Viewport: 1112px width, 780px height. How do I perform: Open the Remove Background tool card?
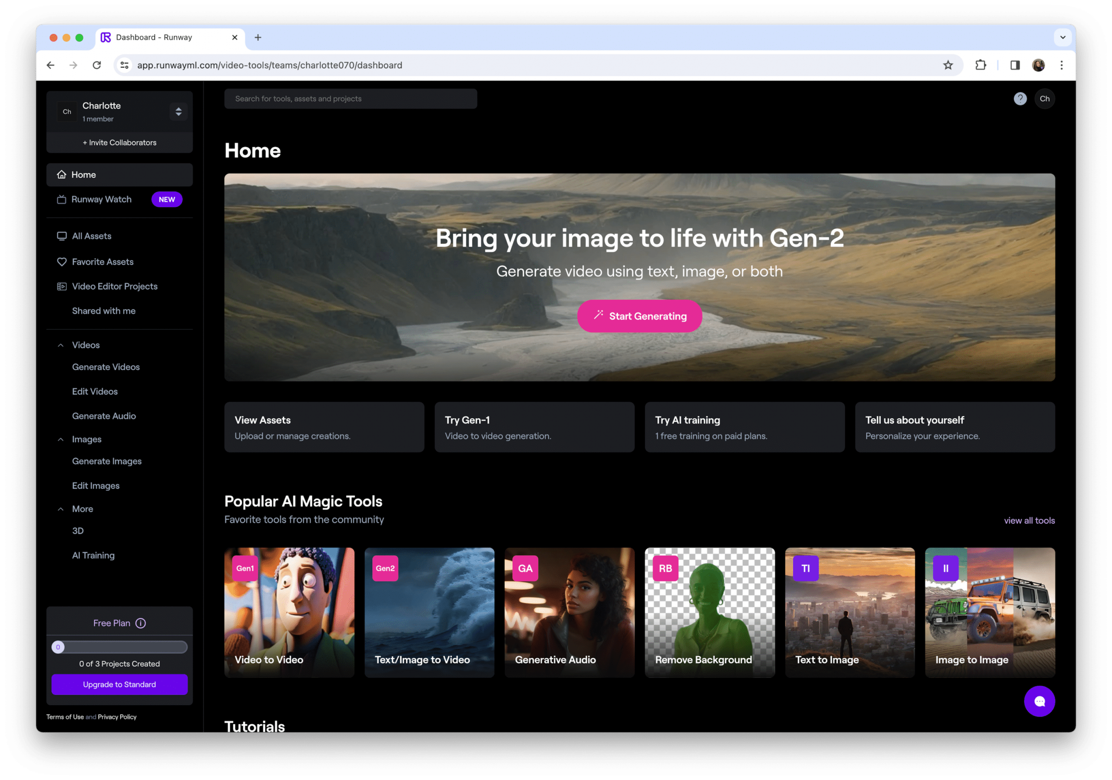pos(709,613)
